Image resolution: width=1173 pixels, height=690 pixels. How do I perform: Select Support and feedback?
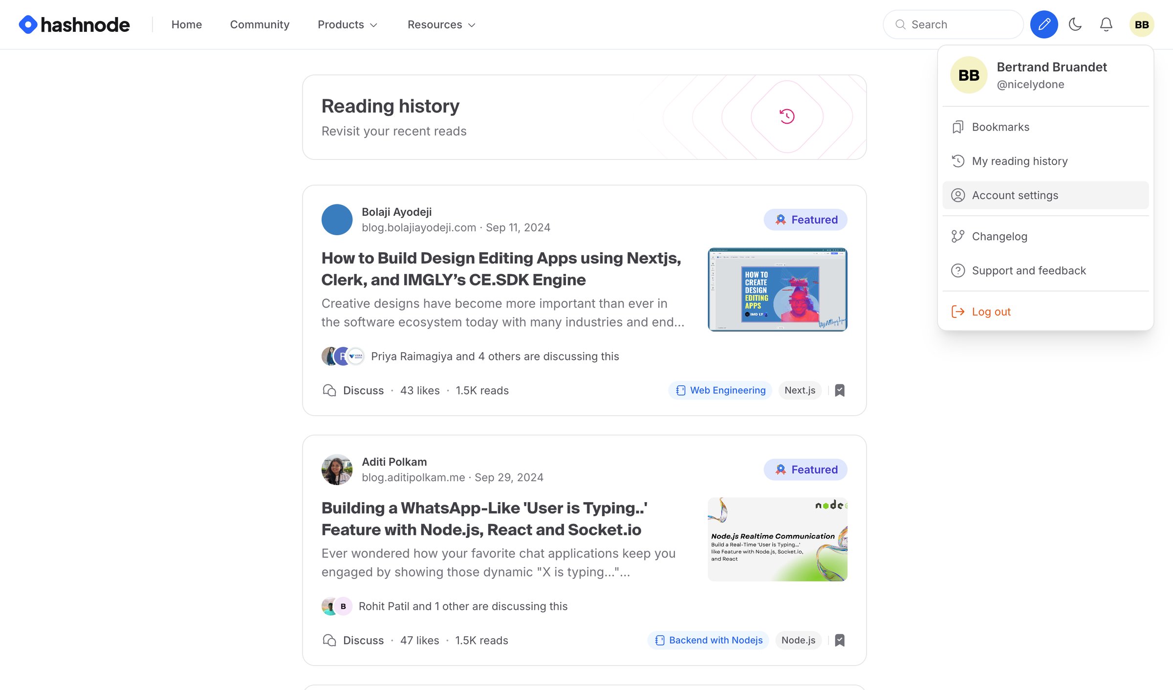point(1045,271)
